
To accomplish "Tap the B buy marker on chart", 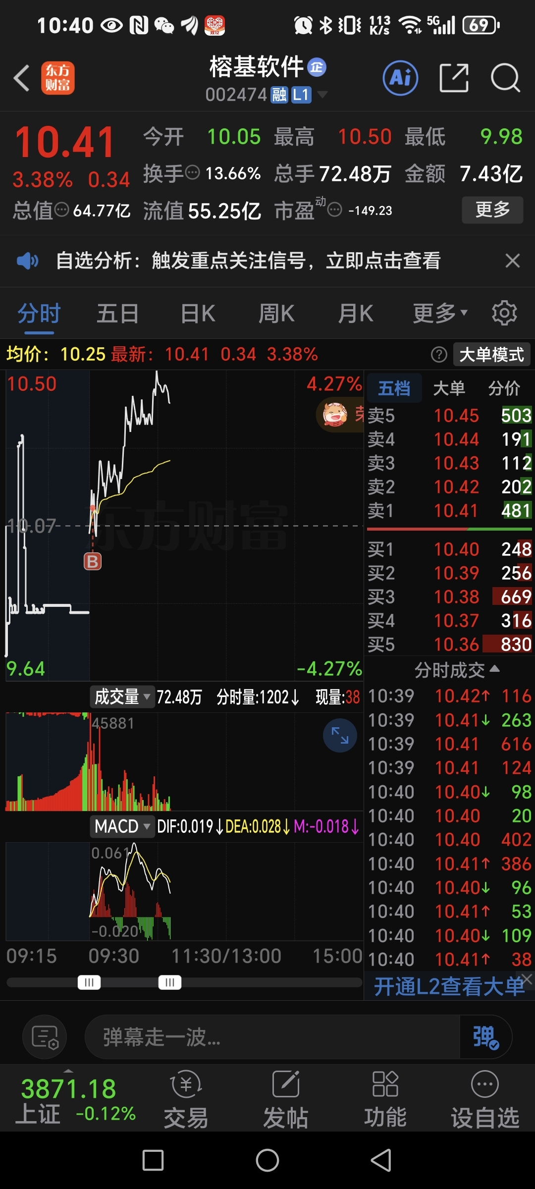I will 92,561.
